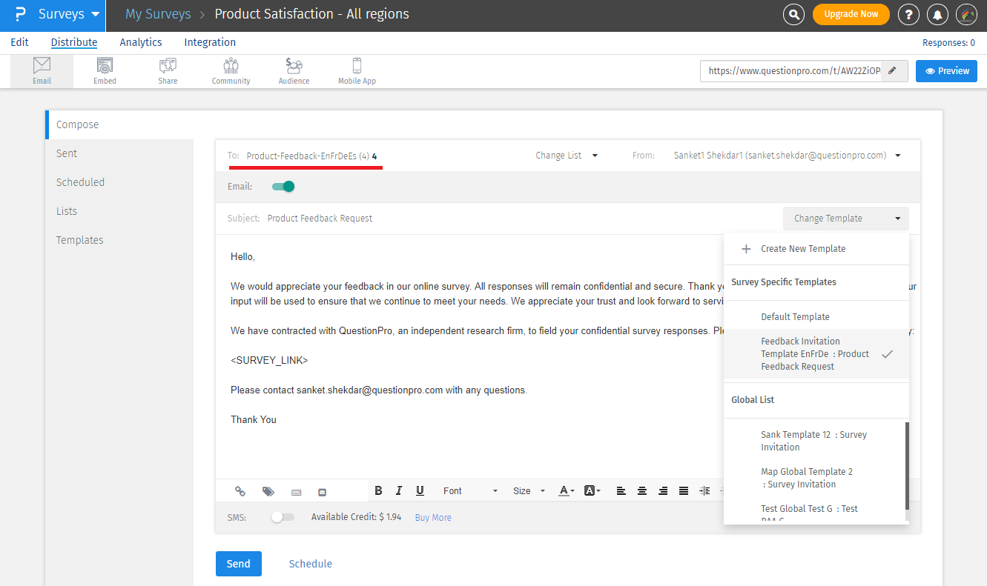Choose the Mobile App distribution icon
Screen dimensions: 987x586
[x=357, y=71]
